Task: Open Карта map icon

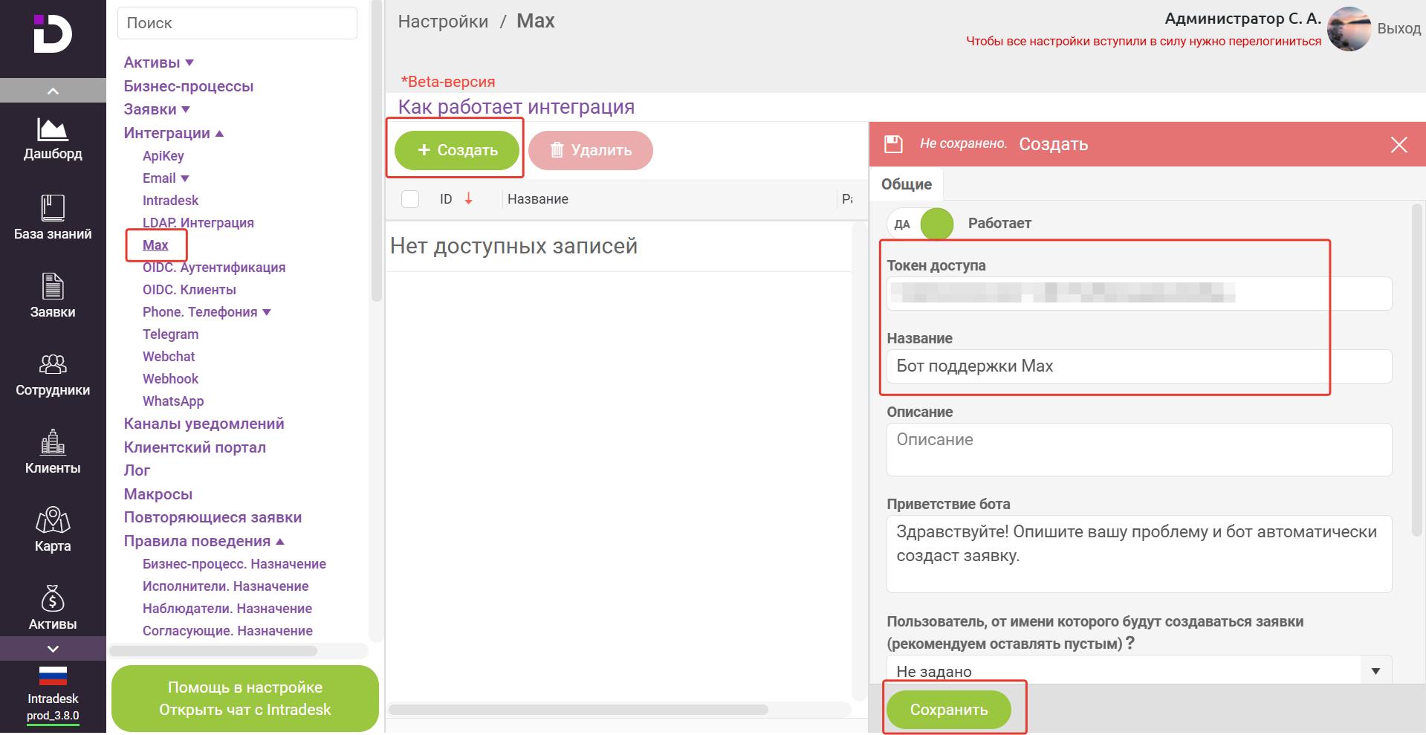Action: (53, 519)
